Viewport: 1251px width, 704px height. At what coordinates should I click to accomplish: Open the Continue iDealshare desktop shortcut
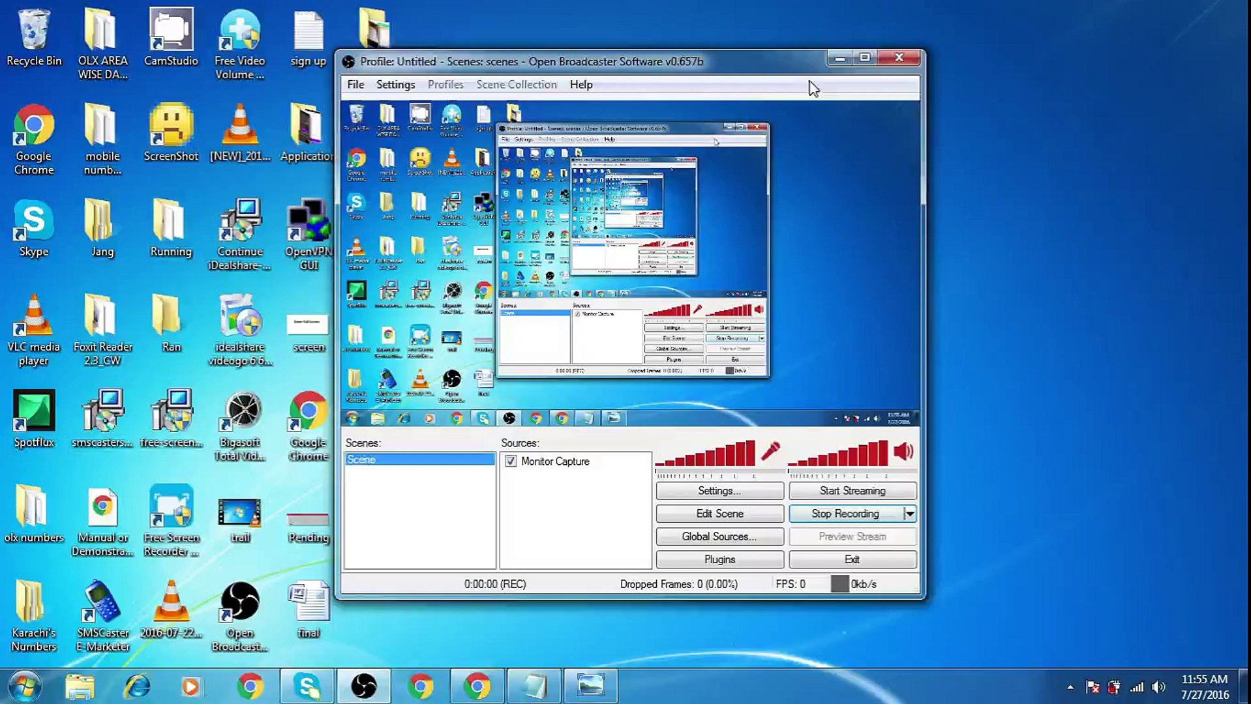click(240, 235)
